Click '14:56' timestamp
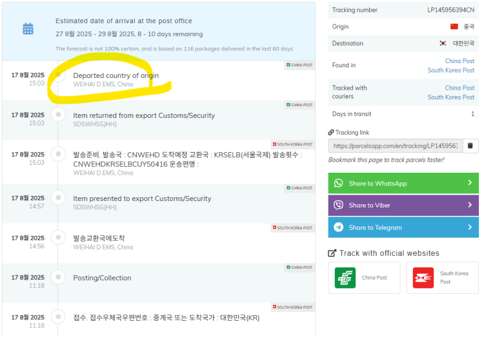Viewport: 484px width, 337px height. tap(37, 246)
